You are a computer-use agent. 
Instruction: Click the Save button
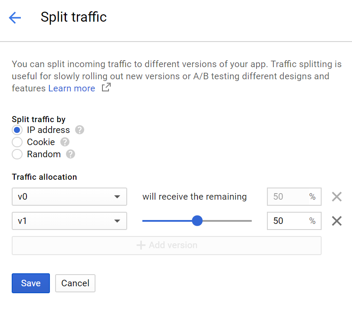point(31,283)
